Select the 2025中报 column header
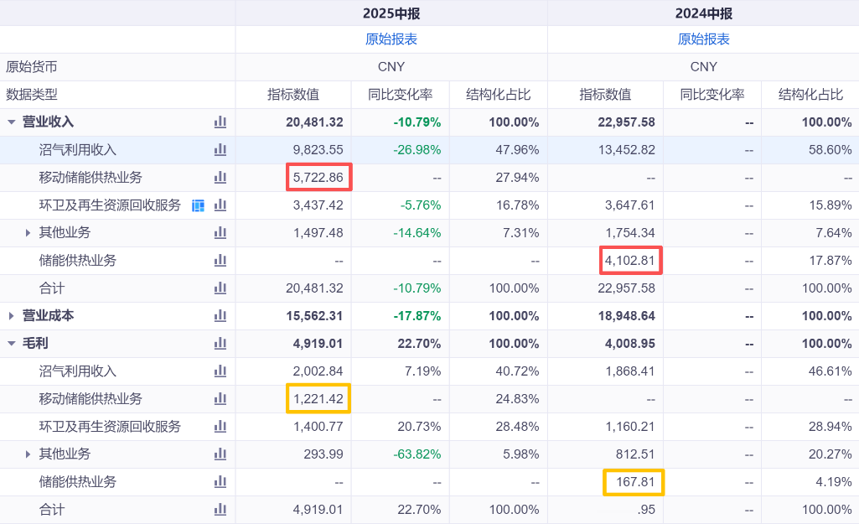Viewport: 859px width, 524px height. 391,13
